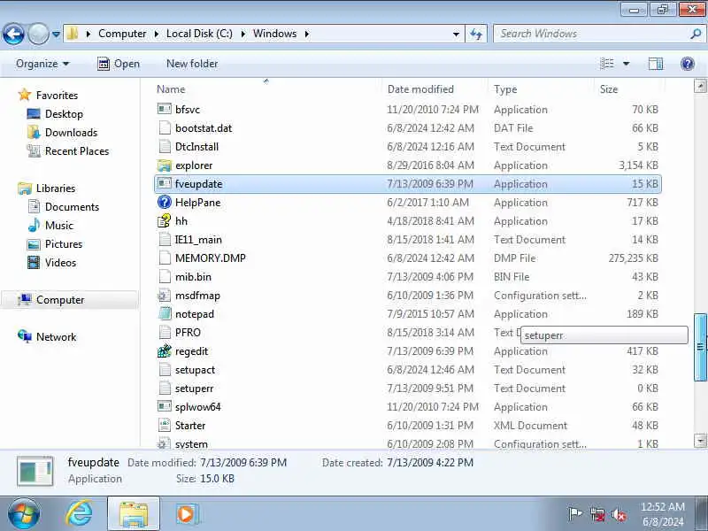Expand the arrow after Computer breadcrumb

pyautogui.click(x=157, y=34)
